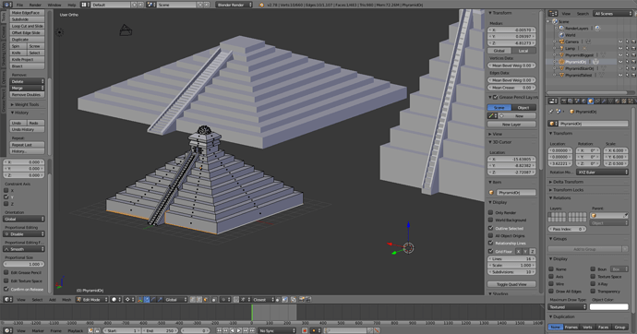Disable Outline Selected checkbox
The image size is (637, 334).
[x=491, y=228]
